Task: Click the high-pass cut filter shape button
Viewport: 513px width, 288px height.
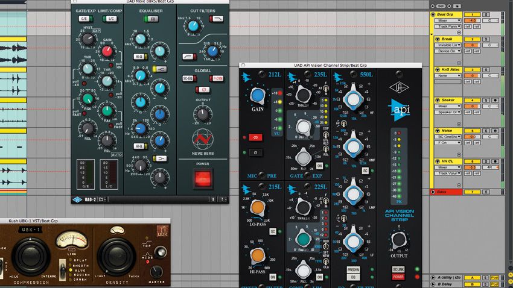Action: [x=189, y=57]
